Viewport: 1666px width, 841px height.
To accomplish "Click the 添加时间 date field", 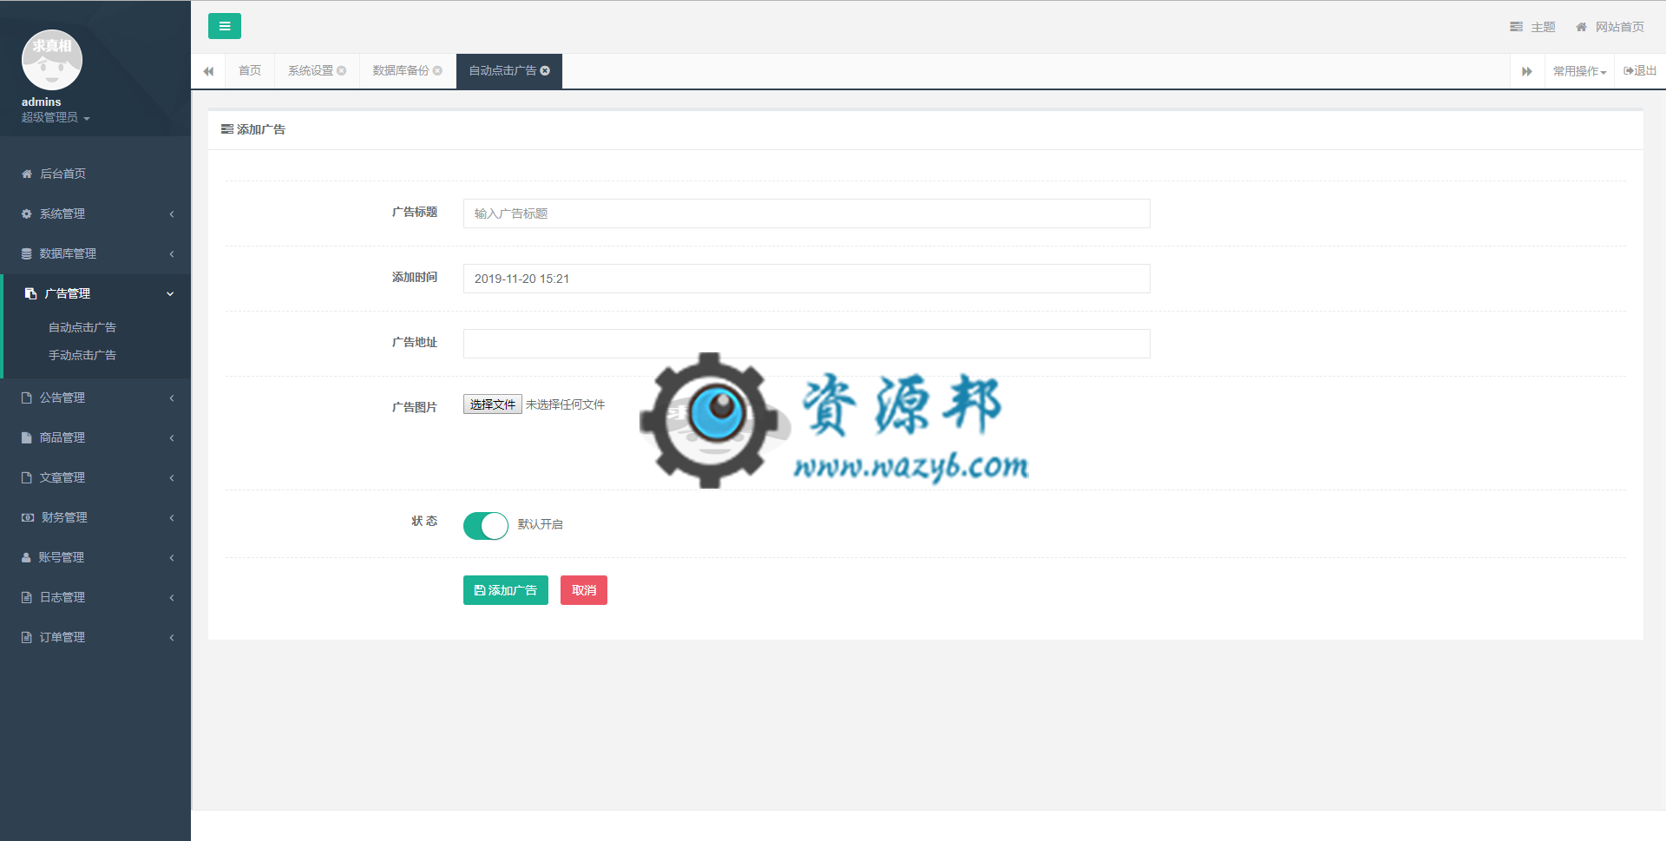I will tap(807, 279).
